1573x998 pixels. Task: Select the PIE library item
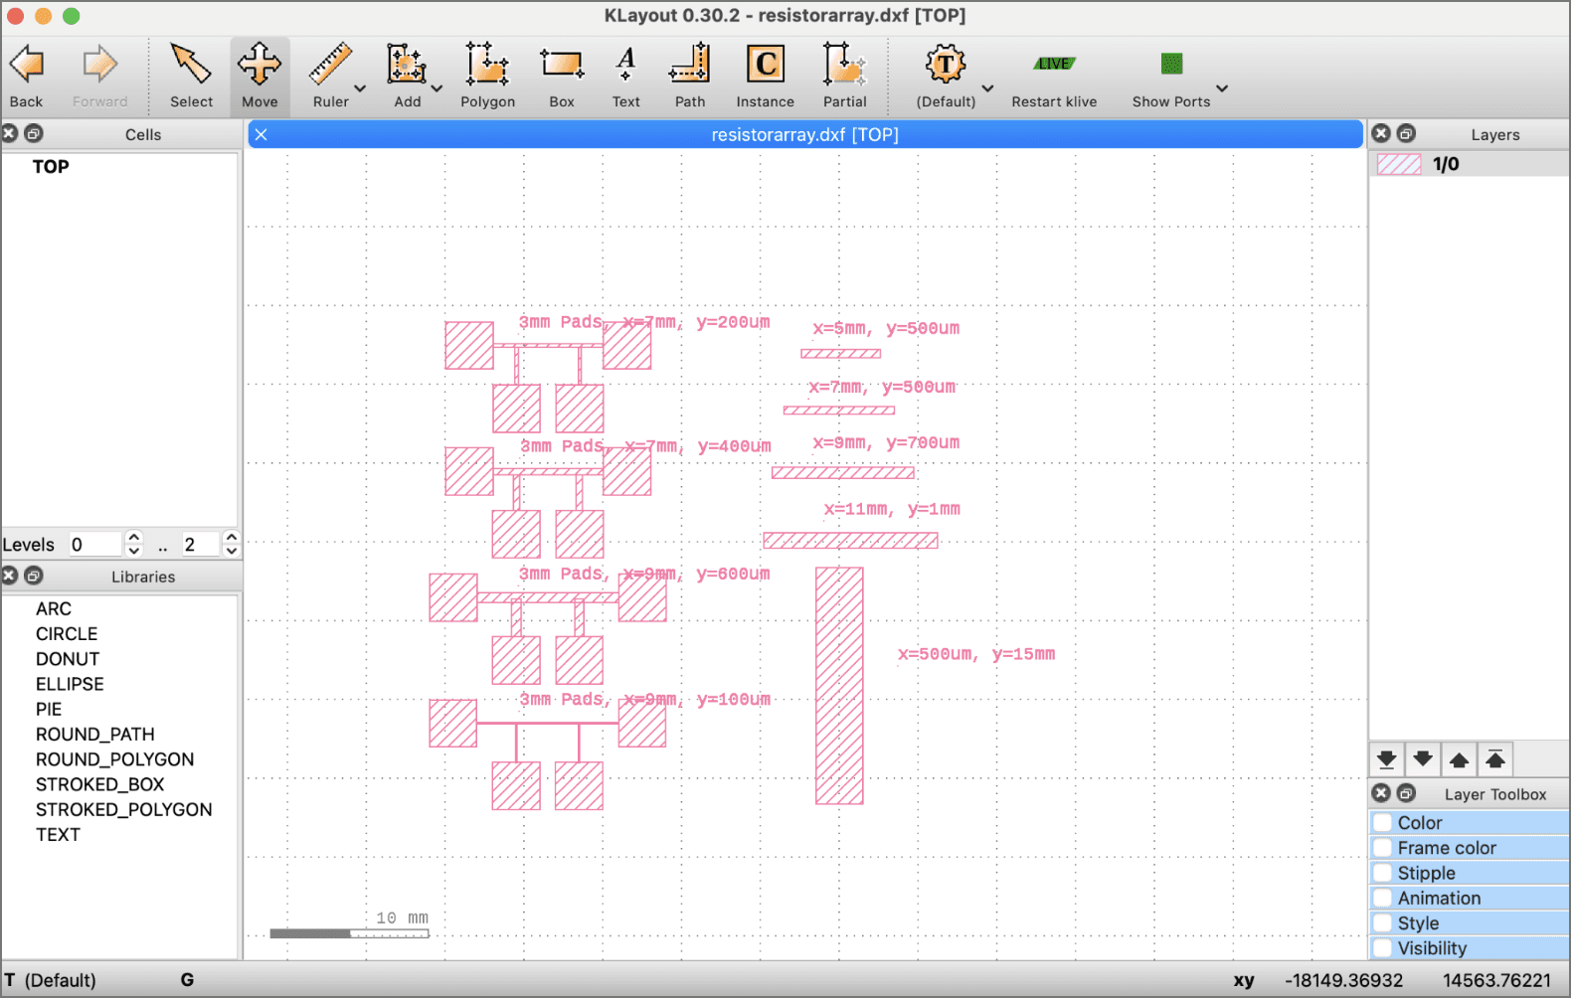tap(49, 709)
